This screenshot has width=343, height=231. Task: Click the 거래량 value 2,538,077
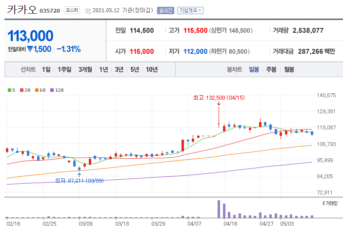(308, 30)
